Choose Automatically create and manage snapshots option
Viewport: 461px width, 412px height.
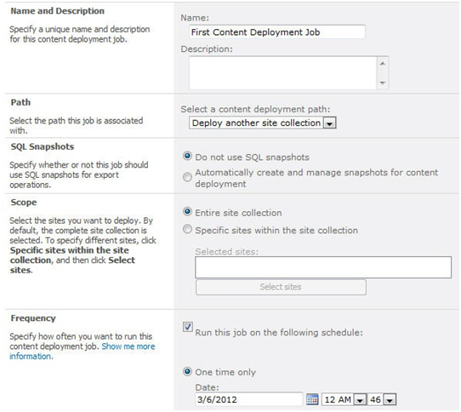(x=187, y=177)
